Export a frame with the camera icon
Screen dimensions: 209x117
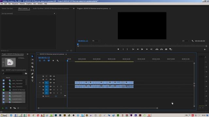click(166, 49)
